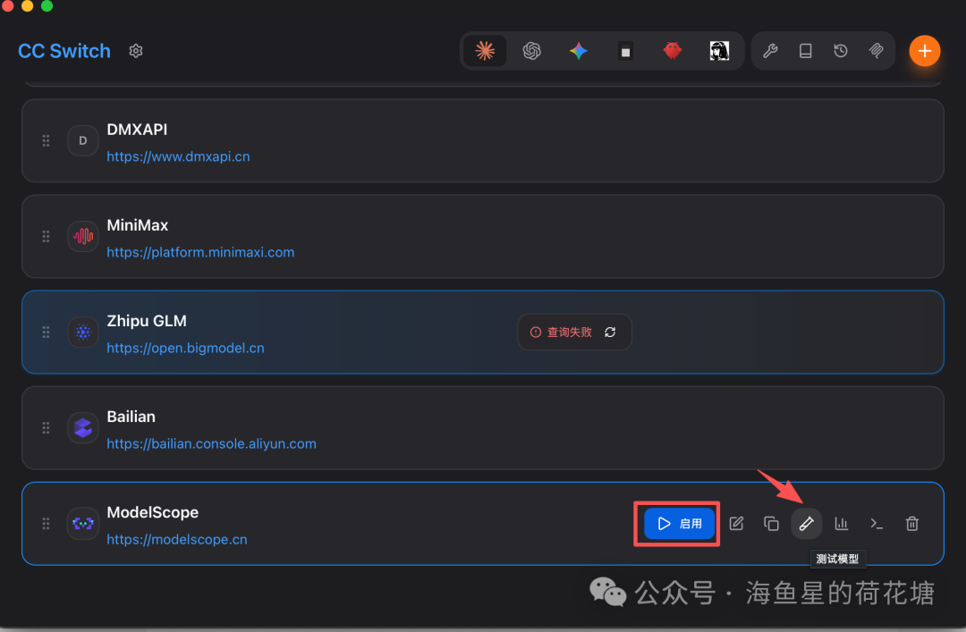Viewport: 966px width, 632px height.
Task: Click the 查询失败 status label
Action: point(569,333)
